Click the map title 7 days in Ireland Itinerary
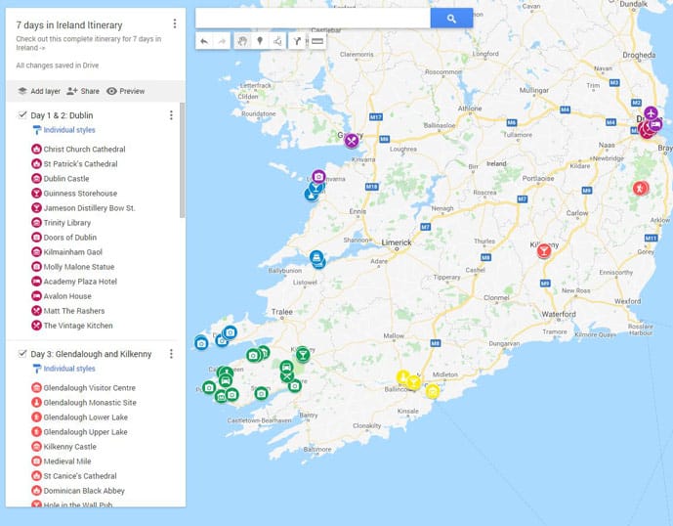 tap(69, 25)
